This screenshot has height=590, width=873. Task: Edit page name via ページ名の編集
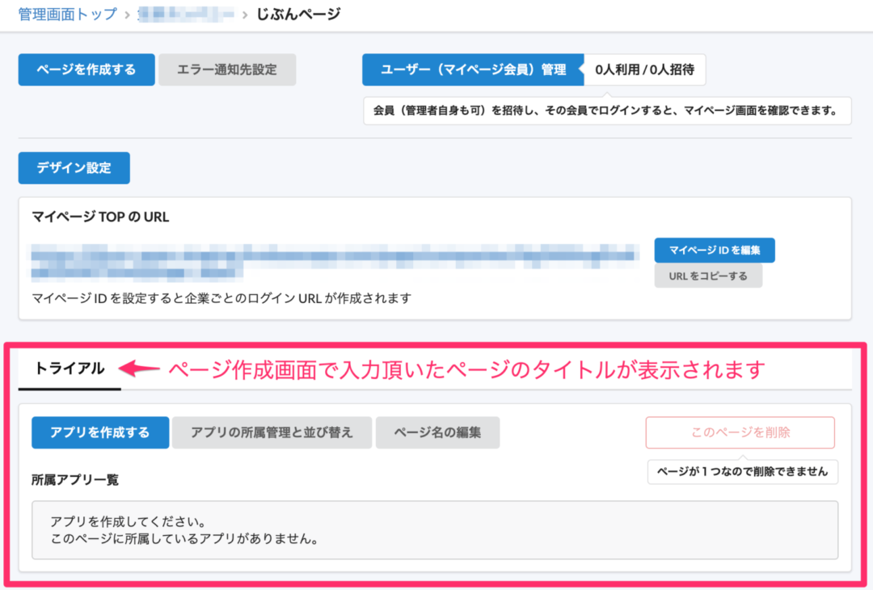437,432
